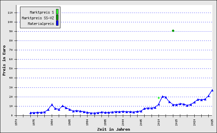Click the "Preis in Euro" y-axis title
Screen dimensions: 217x133
point(4,61)
